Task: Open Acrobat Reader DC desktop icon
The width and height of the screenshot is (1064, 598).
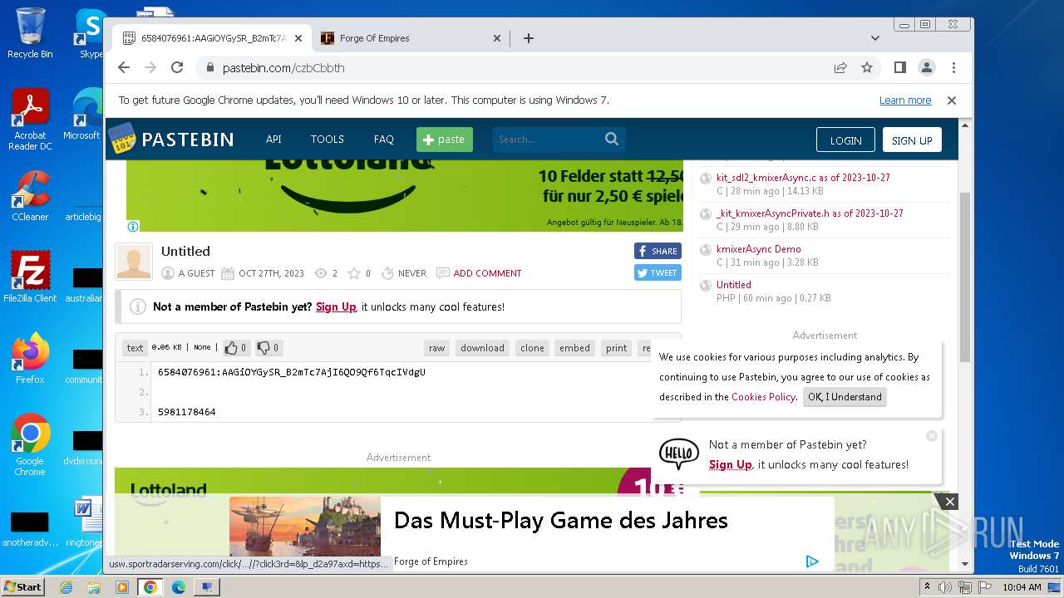Action: pos(30,120)
